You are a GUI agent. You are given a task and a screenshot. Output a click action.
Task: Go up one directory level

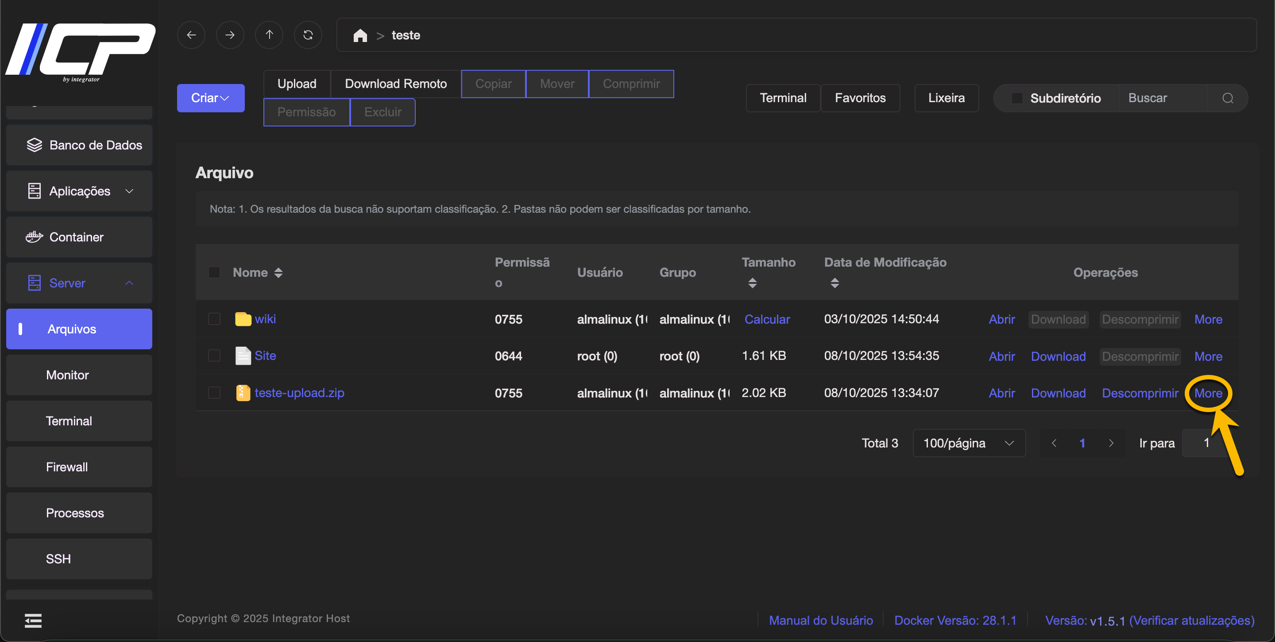[x=269, y=35]
